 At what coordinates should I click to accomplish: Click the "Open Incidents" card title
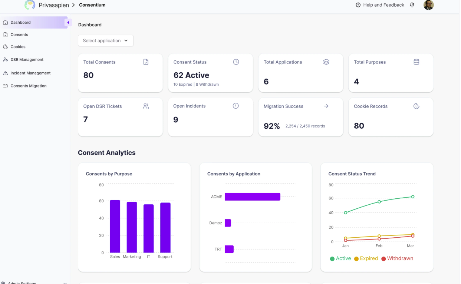coord(189,106)
